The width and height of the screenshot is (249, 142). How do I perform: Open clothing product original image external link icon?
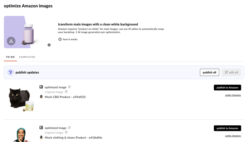pos(66,132)
